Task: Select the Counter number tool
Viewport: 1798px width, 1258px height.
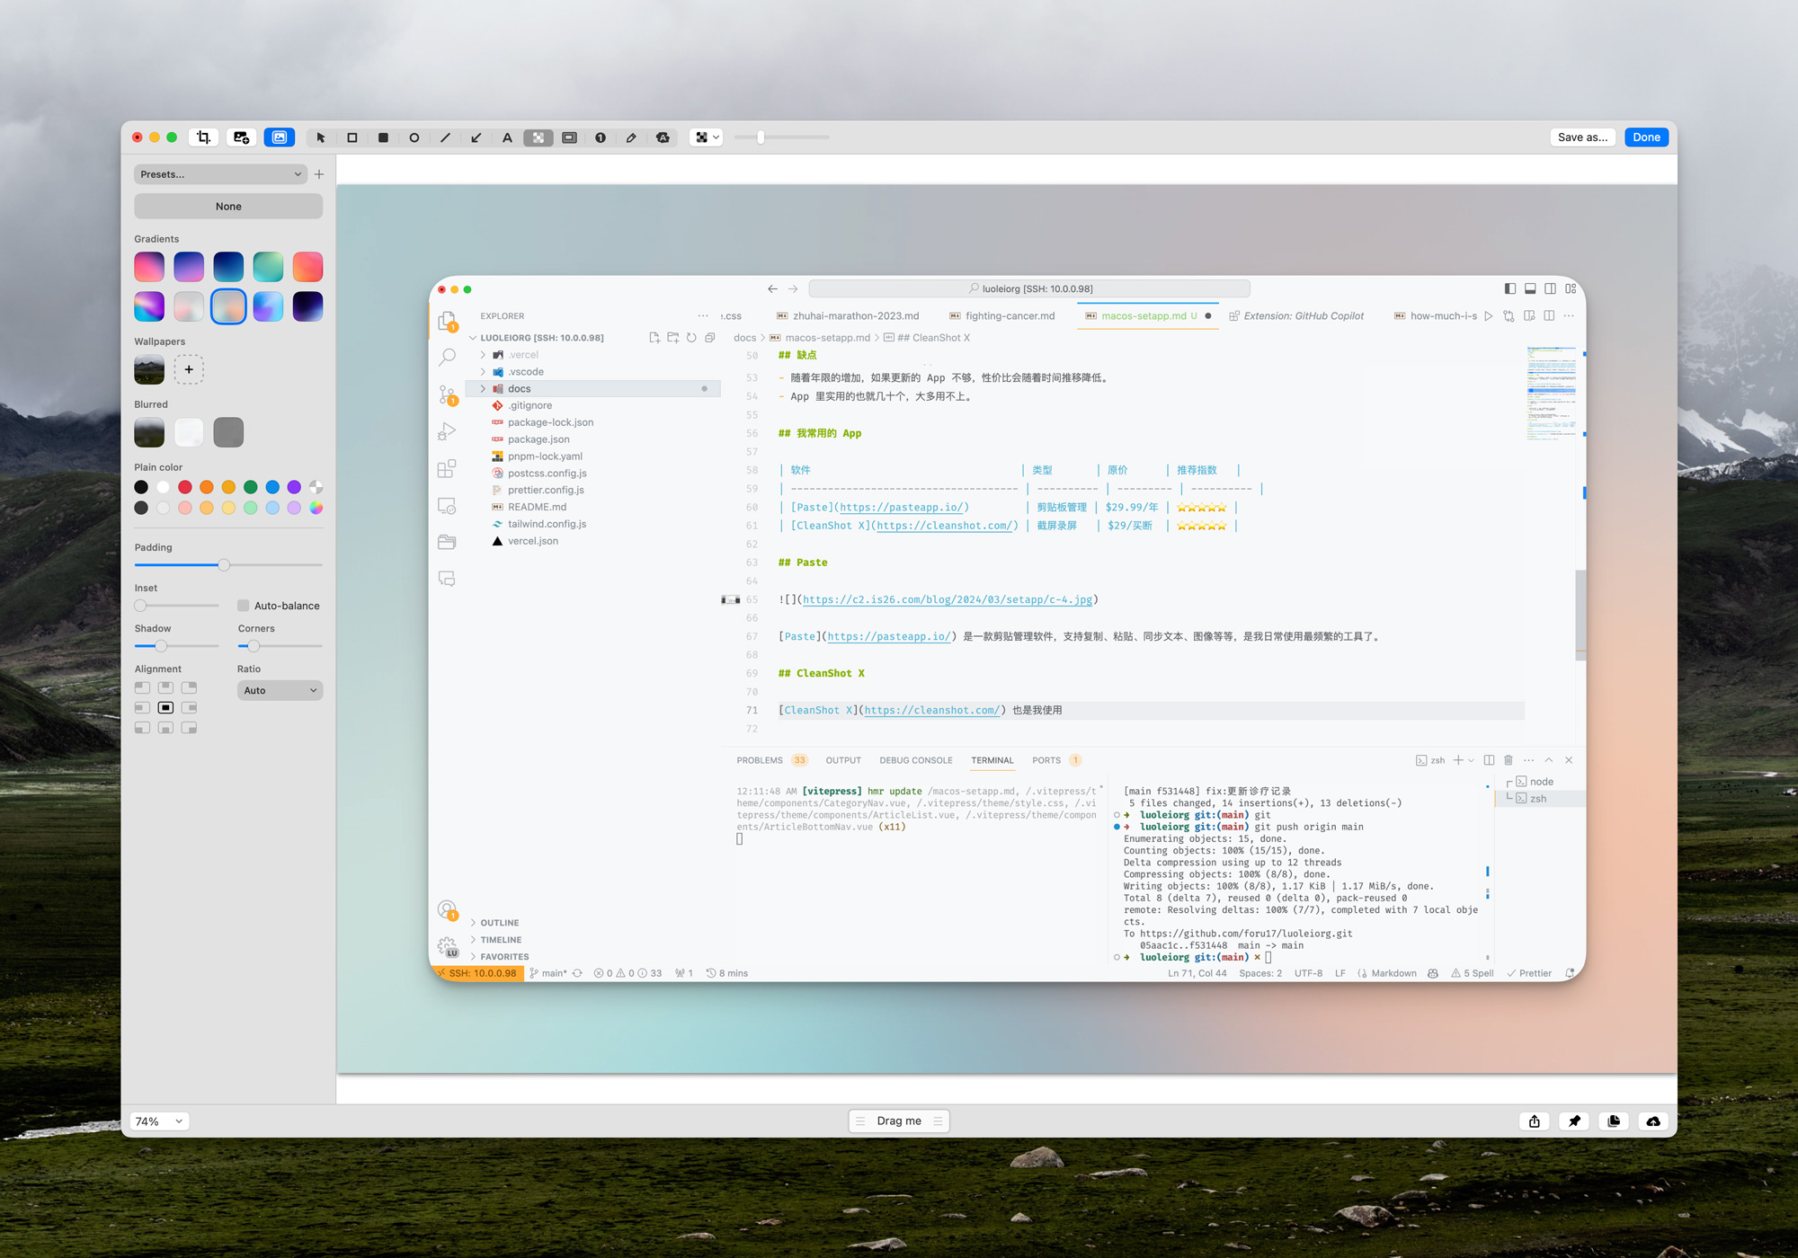Action: click(601, 137)
